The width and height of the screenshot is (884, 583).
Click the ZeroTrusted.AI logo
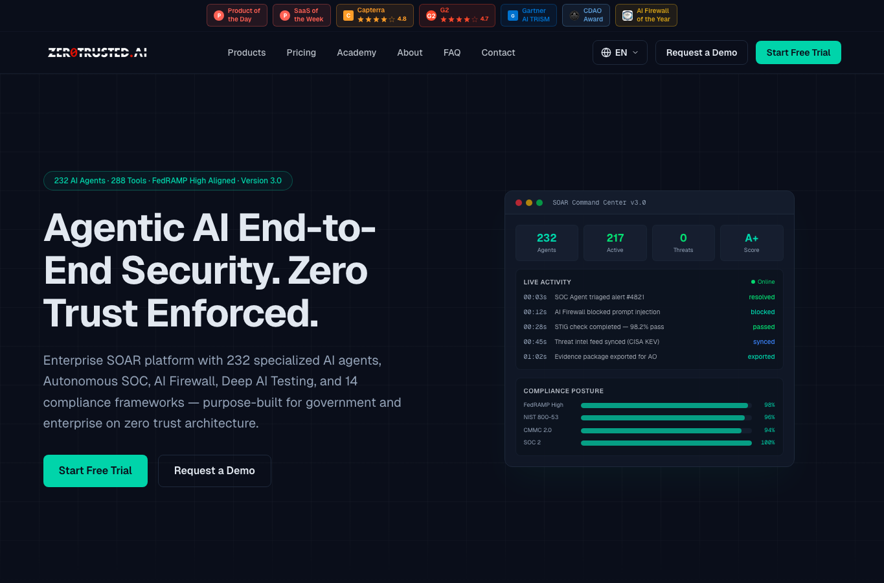click(x=97, y=52)
